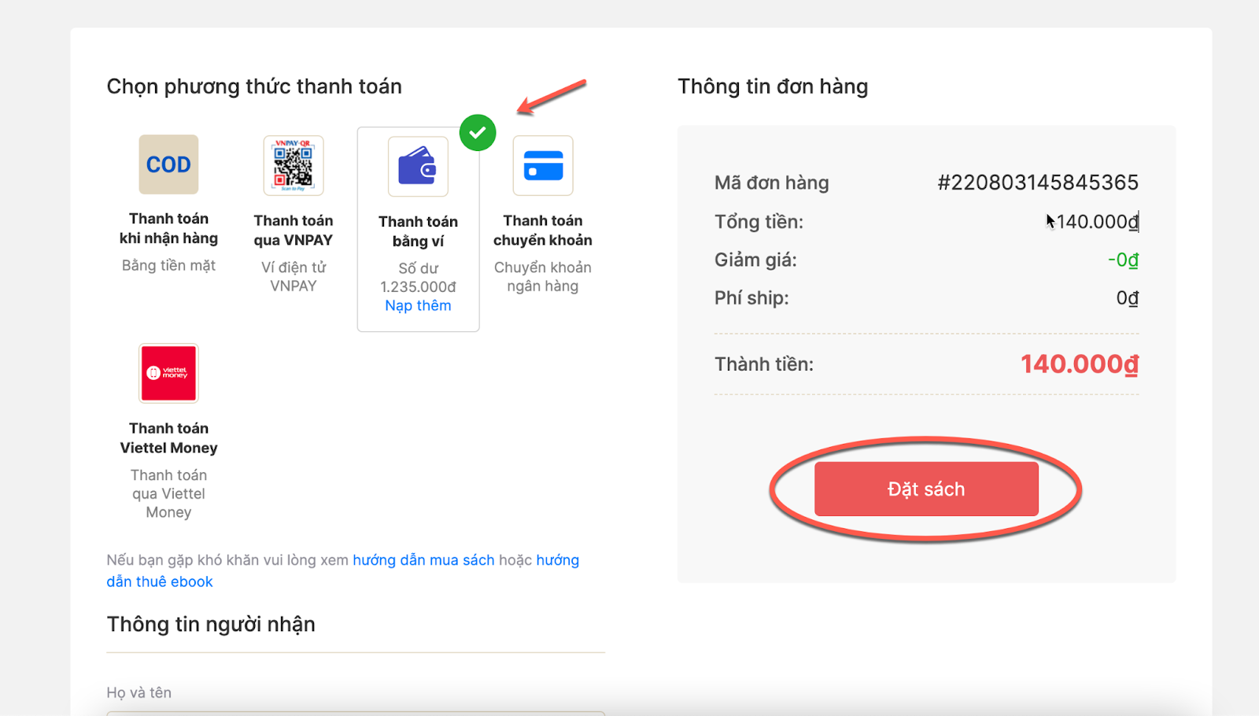Click the 'Họ và tên' input field
1259x716 pixels.
click(356, 713)
